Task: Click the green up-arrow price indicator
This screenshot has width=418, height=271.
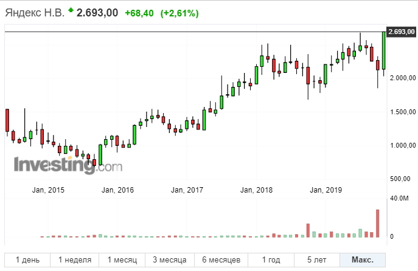Action: coord(71,10)
